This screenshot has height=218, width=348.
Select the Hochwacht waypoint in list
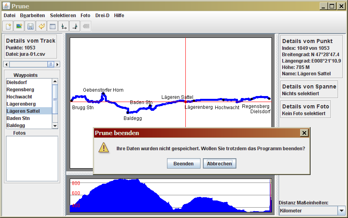pos(19,97)
